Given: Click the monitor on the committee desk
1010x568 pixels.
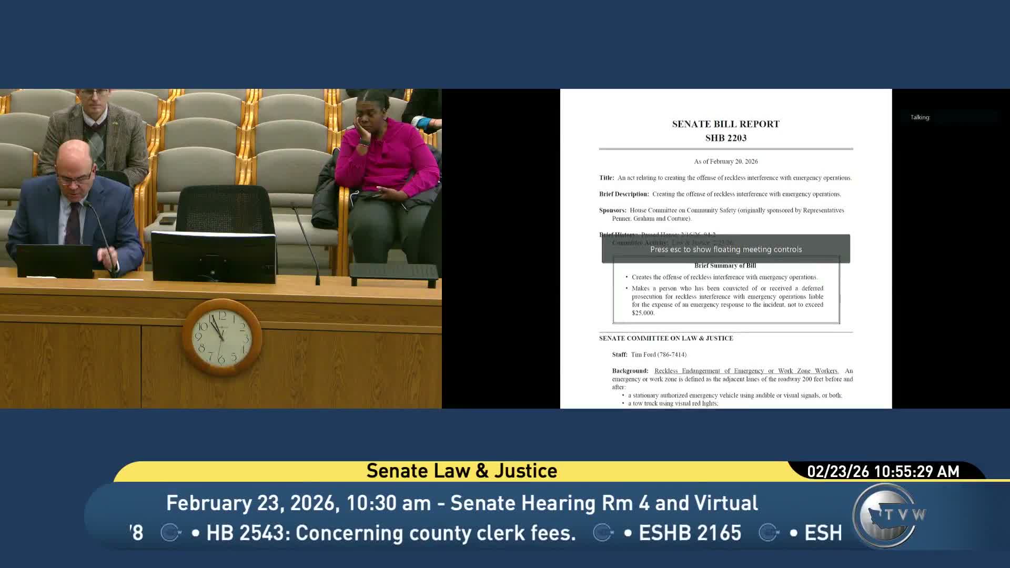Looking at the screenshot, I should coord(213,257).
